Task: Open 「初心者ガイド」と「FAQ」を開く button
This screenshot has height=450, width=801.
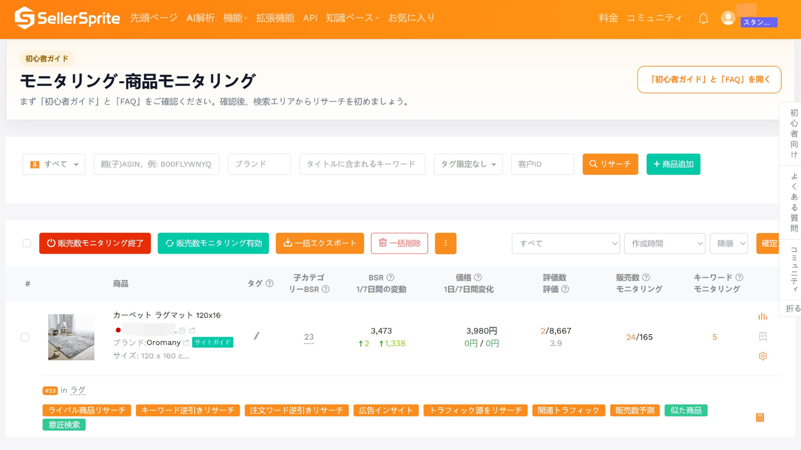Action: [709, 79]
